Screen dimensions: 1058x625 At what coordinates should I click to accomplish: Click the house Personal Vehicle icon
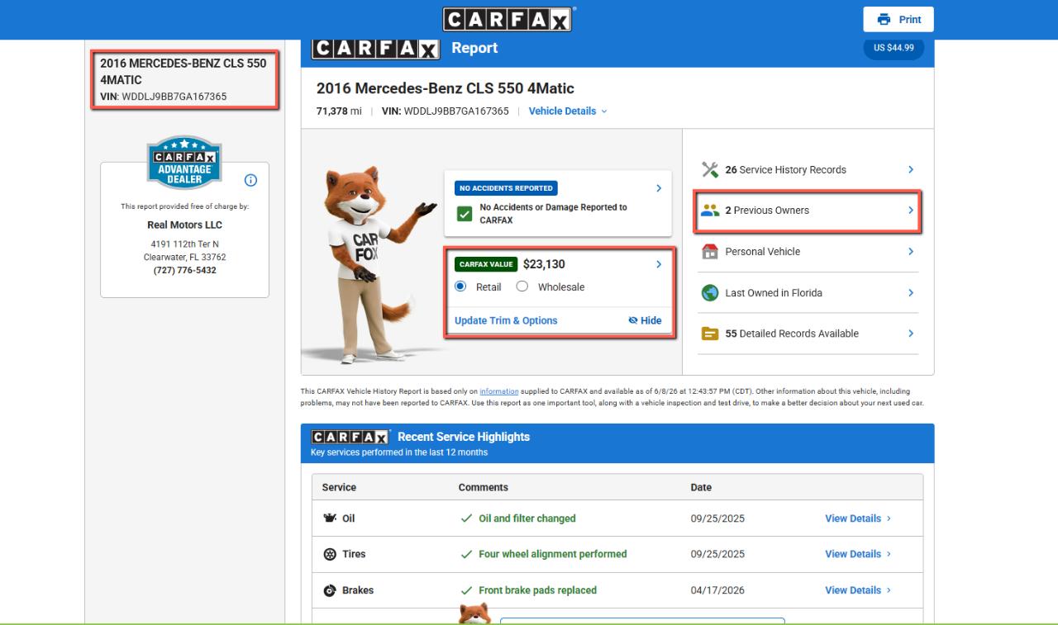click(x=710, y=252)
